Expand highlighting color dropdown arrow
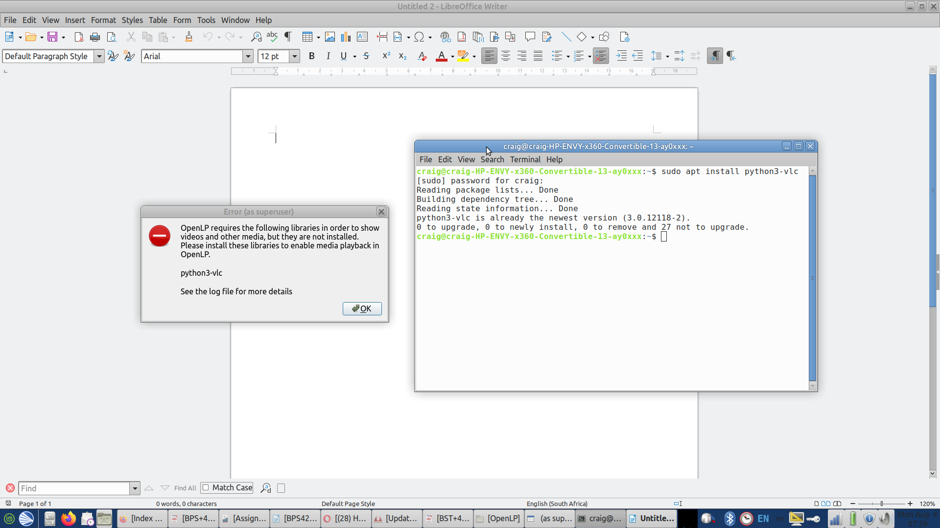Viewport: 940px width, 528px height. click(474, 57)
